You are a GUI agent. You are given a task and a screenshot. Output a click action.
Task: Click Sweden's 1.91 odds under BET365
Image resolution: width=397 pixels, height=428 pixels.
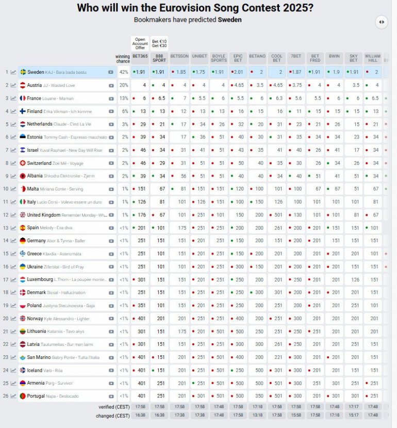click(140, 72)
